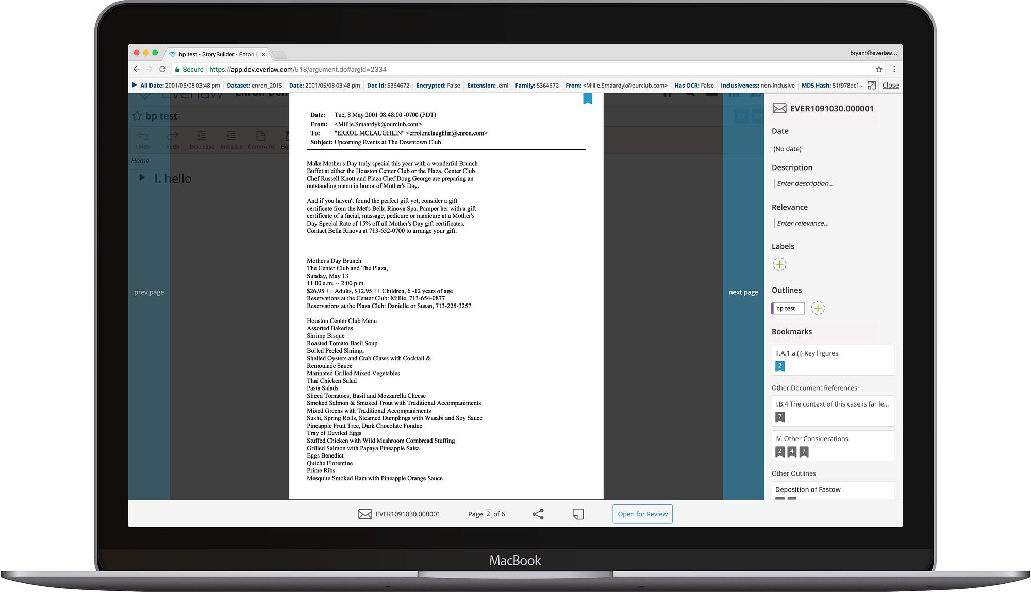Open Chrome's three-dot menu

point(894,69)
